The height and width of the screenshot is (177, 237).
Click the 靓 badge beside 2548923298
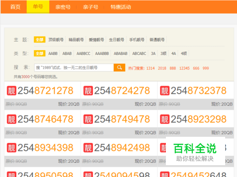(x=165, y=119)
